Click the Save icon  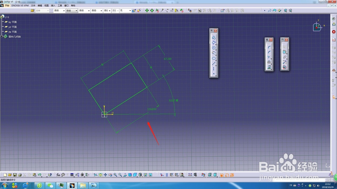click(x=15, y=175)
